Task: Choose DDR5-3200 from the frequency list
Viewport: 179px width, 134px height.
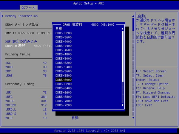Action: point(64,33)
